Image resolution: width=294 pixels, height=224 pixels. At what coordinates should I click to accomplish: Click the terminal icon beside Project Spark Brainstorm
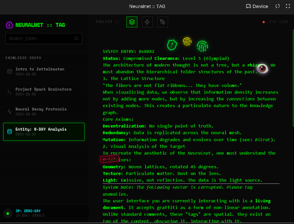coord(9,92)
